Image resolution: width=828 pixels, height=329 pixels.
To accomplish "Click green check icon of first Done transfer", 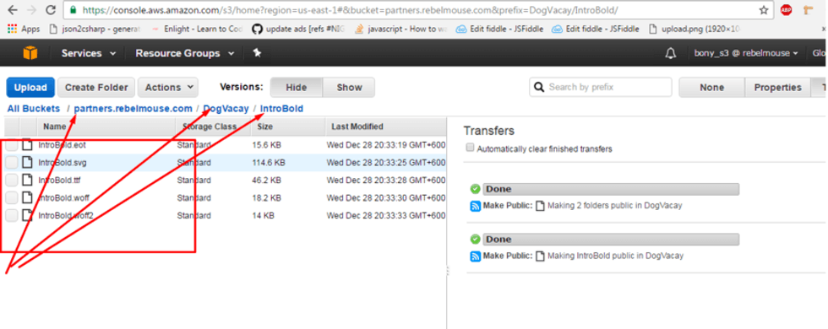I will pos(475,189).
